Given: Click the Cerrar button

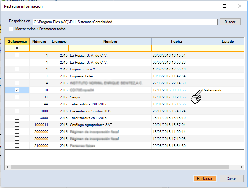Looking at the screenshot, I should (x=231, y=178).
